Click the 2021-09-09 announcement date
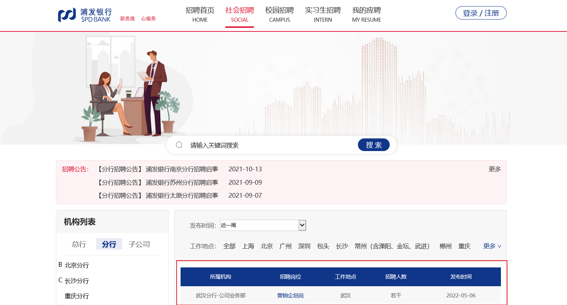Image resolution: width=567 pixels, height=305 pixels. [x=245, y=182]
